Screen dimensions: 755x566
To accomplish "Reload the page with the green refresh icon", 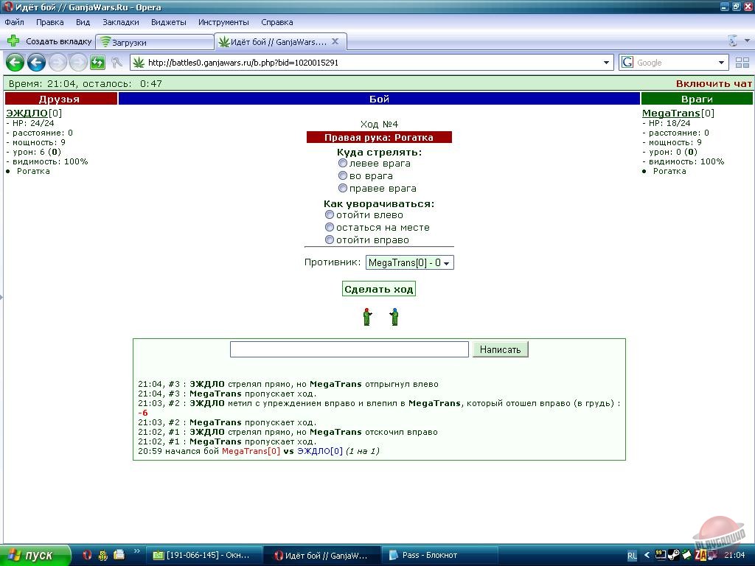I will click(x=97, y=63).
